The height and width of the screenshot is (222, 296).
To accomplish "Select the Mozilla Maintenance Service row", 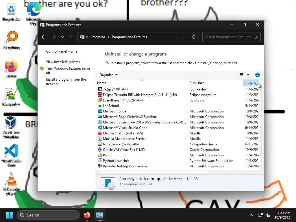I will [x=177, y=138].
